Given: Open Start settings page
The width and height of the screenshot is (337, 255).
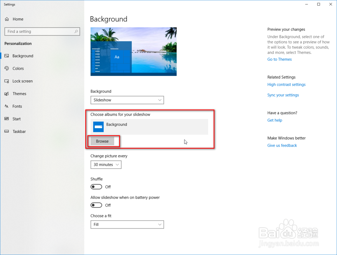Looking at the screenshot, I should [x=17, y=119].
